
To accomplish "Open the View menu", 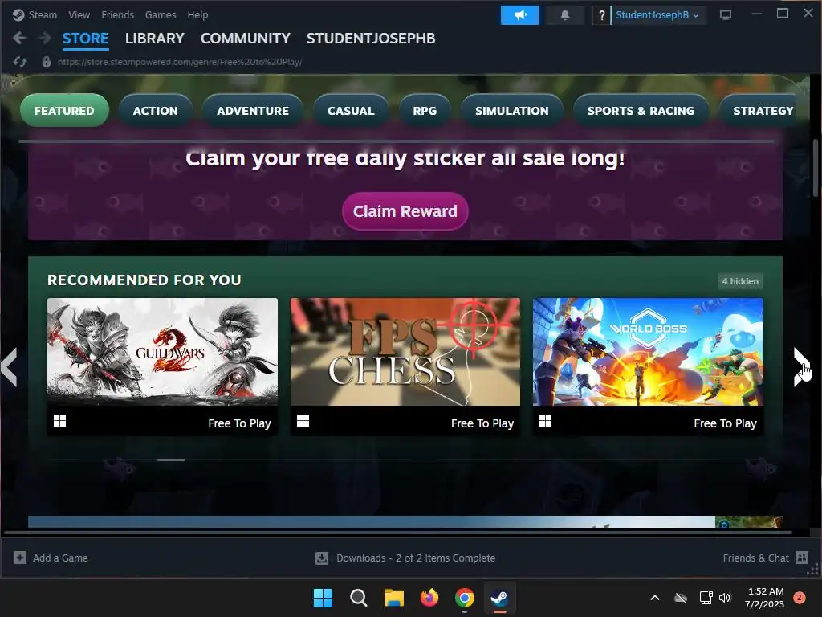I will tap(79, 15).
